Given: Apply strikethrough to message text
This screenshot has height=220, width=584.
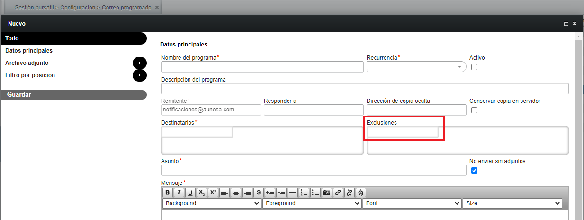Looking at the screenshot, I should pos(258,192).
